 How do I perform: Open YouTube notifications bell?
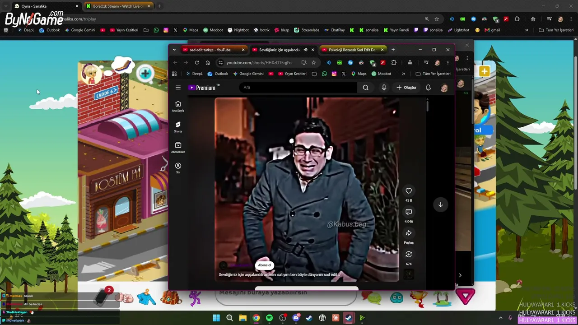coord(428,88)
